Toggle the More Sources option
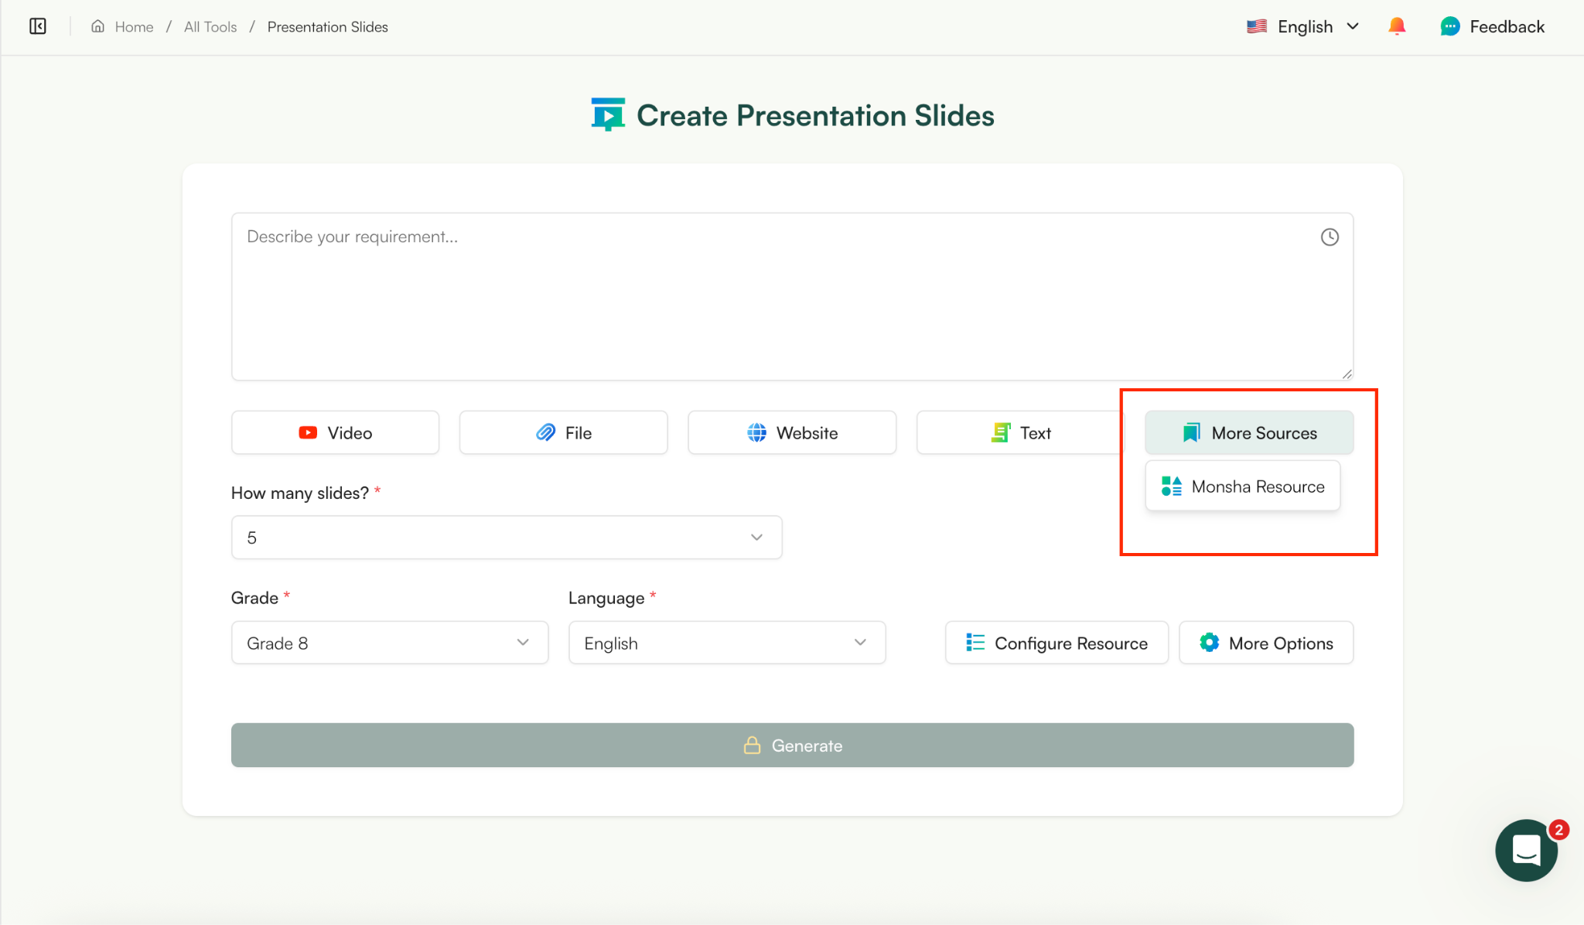This screenshot has height=925, width=1584. [x=1248, y=432]
